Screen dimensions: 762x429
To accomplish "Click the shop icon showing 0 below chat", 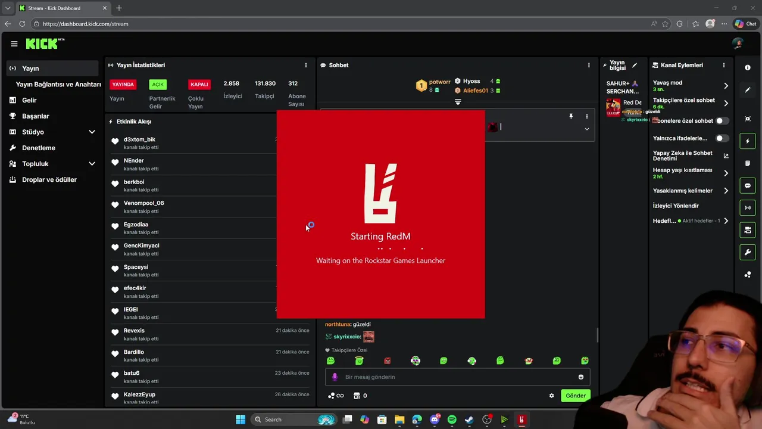I will click(360, 396).
